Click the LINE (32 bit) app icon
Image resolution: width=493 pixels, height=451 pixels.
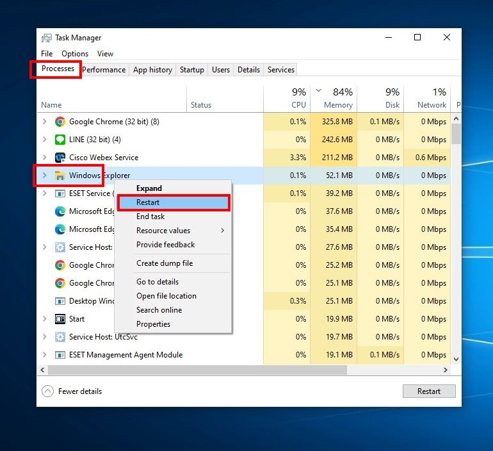[60, 140]
